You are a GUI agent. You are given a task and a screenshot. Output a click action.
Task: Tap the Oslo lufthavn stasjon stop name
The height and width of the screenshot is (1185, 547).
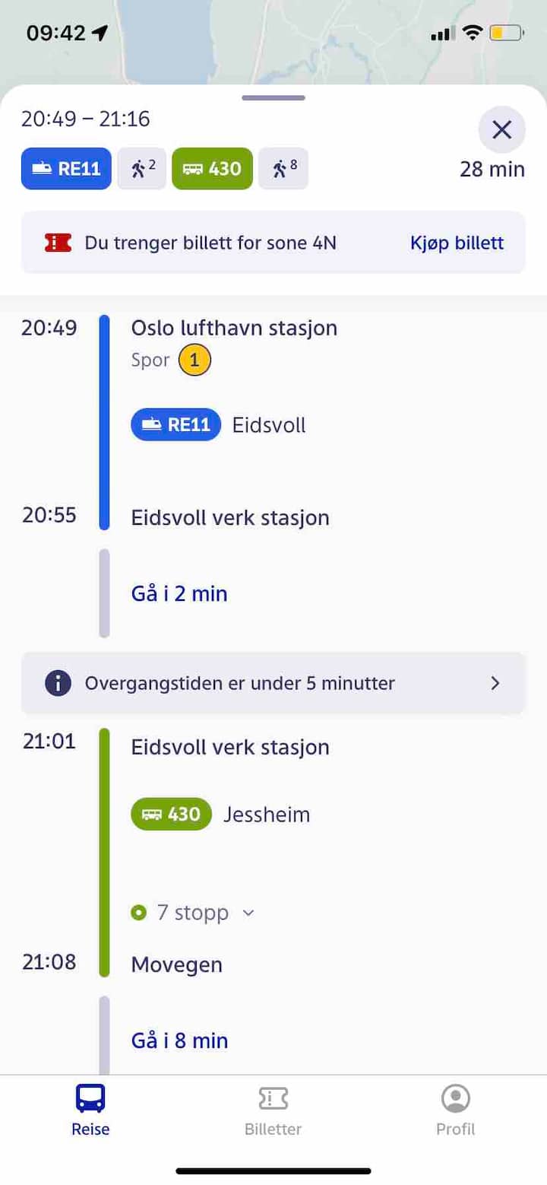click(x=234, y=328)
